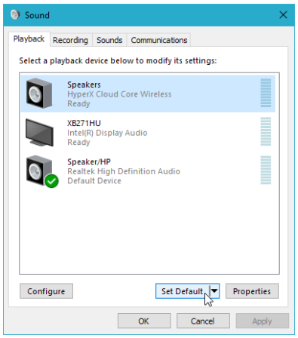
Task: Open device Properties
Action: 252,291
